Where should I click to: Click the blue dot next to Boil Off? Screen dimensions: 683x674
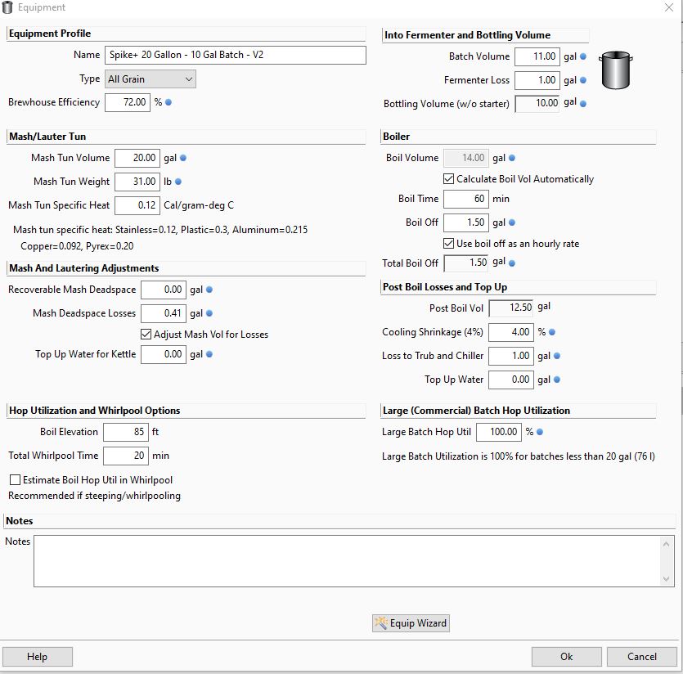point(512,222)
